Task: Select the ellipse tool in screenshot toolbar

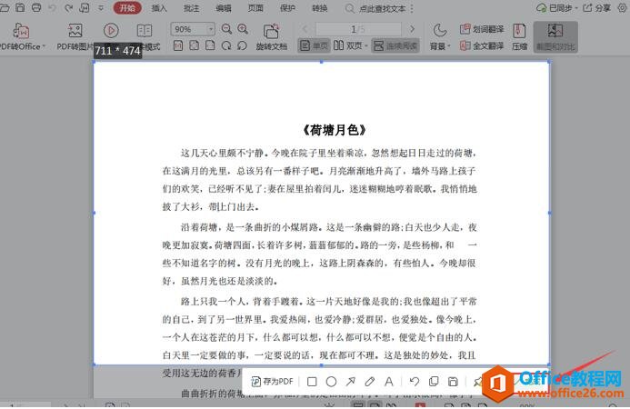Action: pos(331,381)
